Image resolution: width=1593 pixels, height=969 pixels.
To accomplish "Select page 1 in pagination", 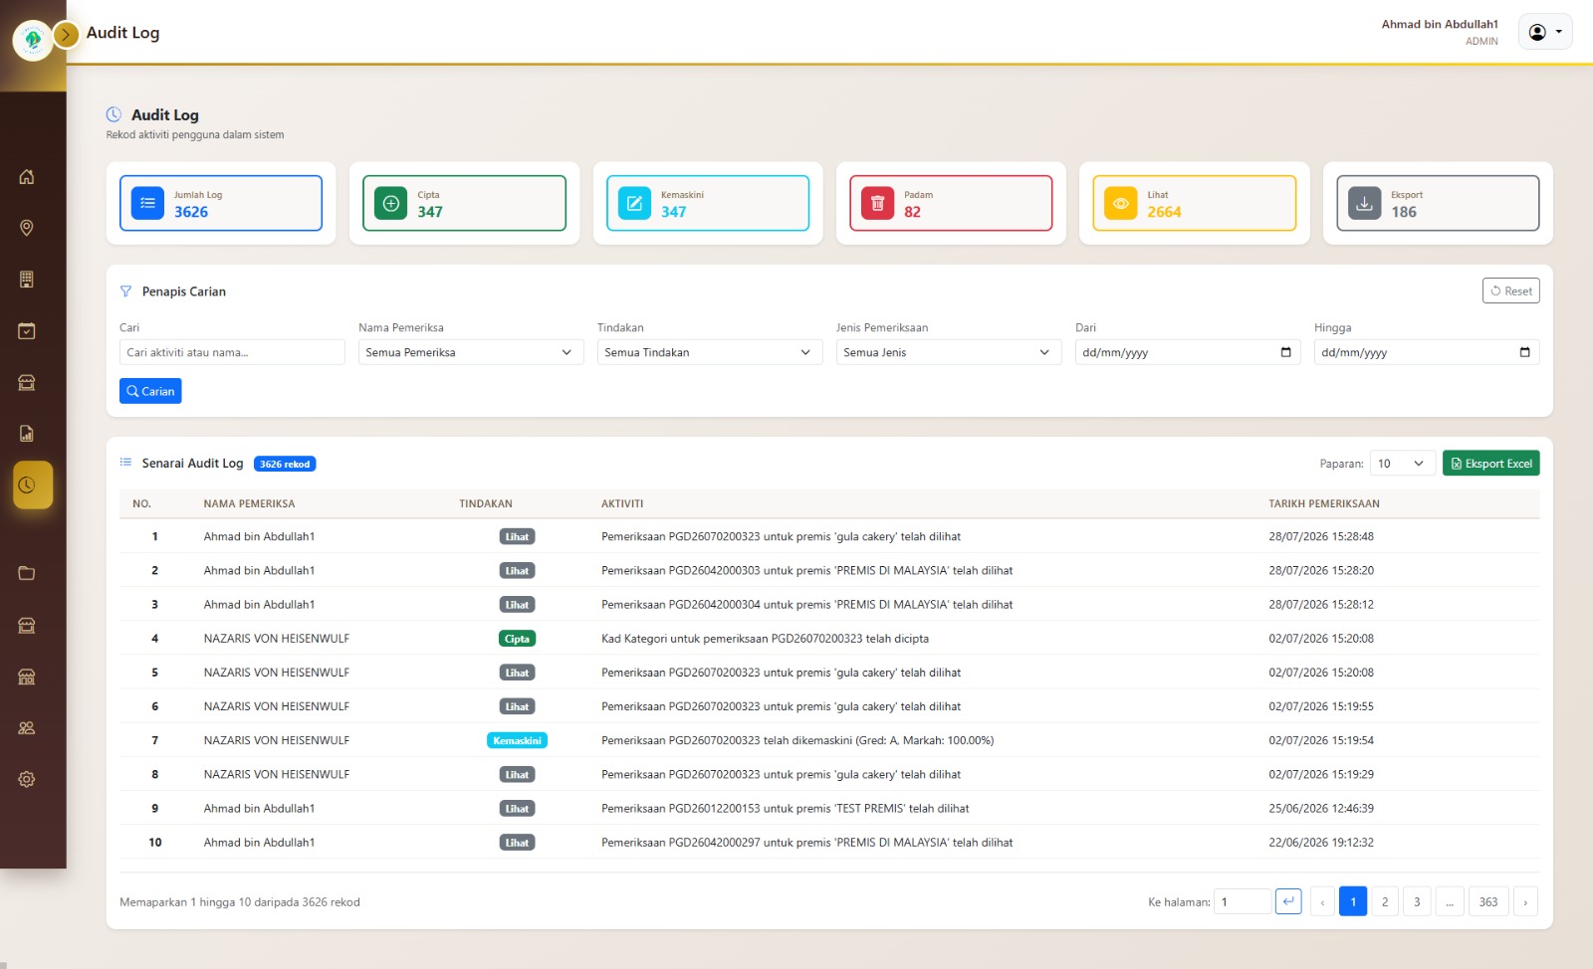I will pyautogui.click(x=1353, y=901).
